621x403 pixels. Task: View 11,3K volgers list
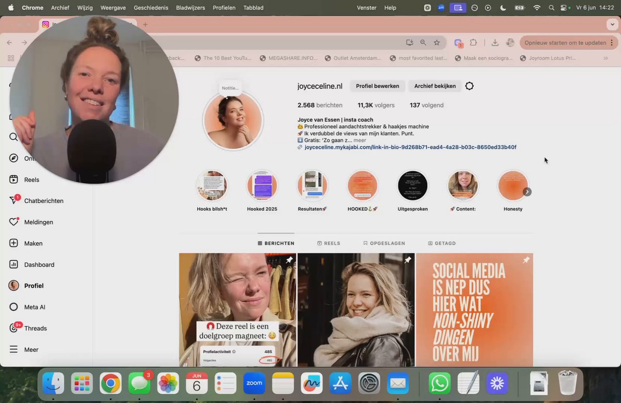pyautogui.click(x=376, y=105)
